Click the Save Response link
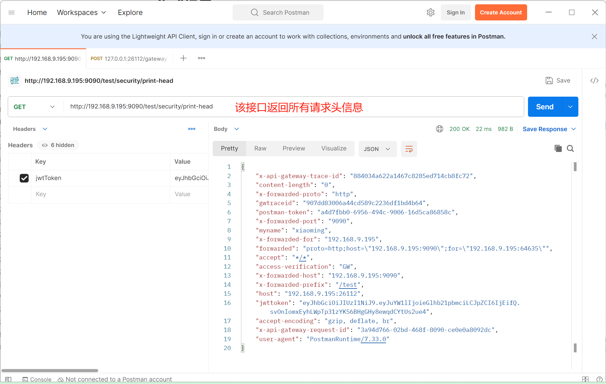Screen dimensions: 606x384 545,129
